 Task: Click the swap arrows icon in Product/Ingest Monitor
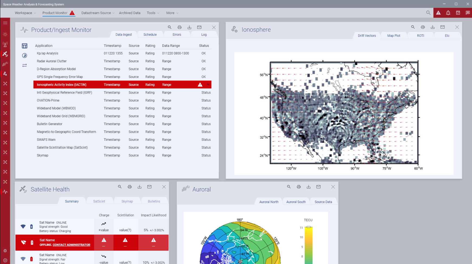click(25, 65)
